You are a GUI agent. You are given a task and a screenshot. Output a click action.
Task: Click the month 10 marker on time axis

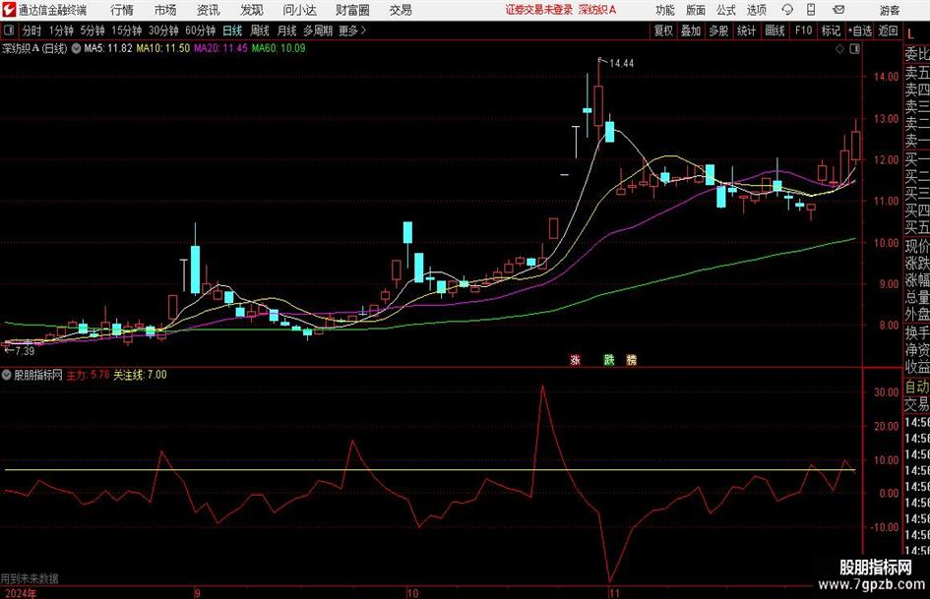412,593
